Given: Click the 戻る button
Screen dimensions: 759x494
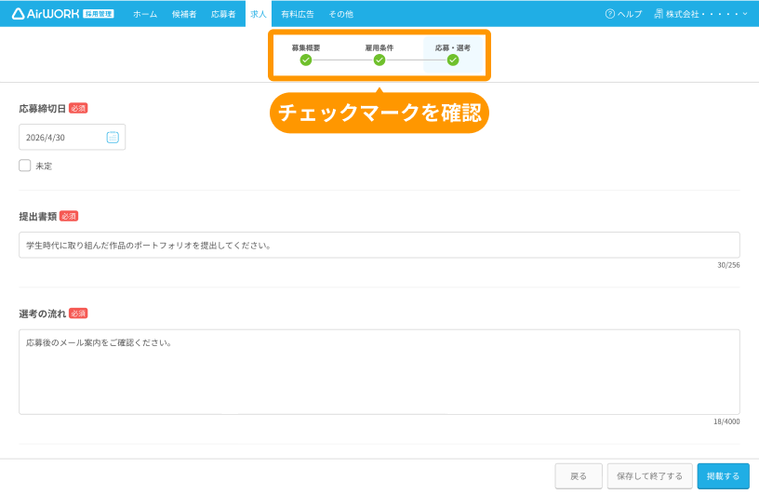Looking at the screenshot, I should [x=579, y=476].
